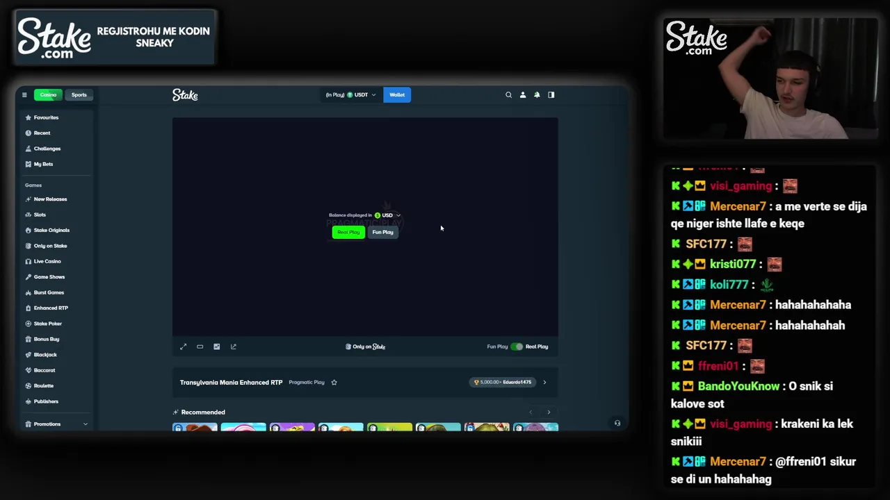Open Publishers in sidebar
Image resolution: width=890 pixels, height=500 pixels.
click(46, 401)
